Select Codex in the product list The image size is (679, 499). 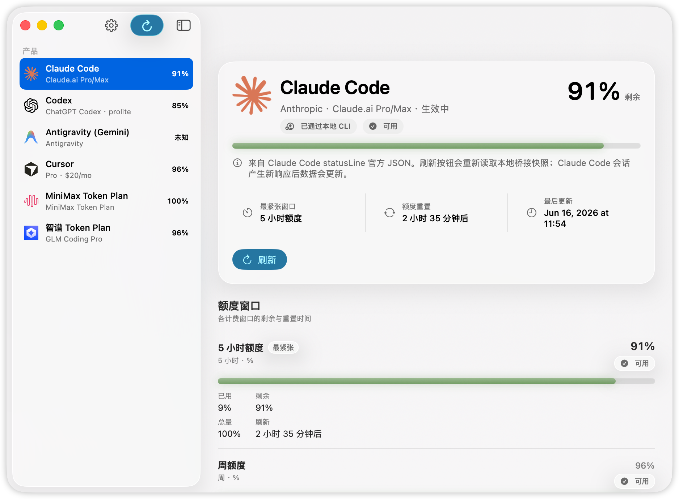(106, 106)
